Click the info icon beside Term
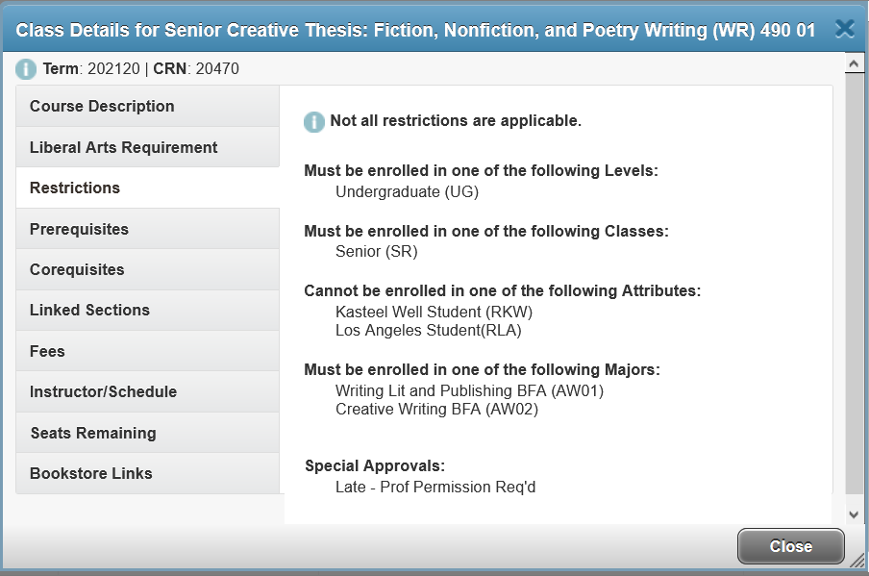The image size is (869, 576). 26,69
